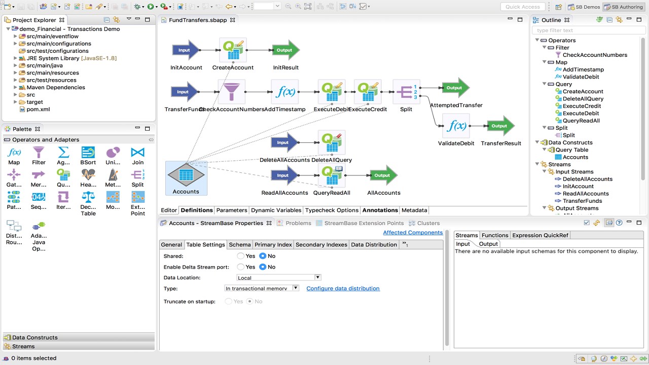The height and width of the screenshot is (365, 649).
Task: Open the Parameters editor tab
Action: (x=232, y=210)
